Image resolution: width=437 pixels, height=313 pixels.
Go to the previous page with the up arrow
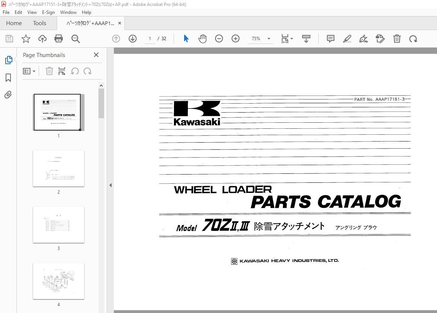tap(116, 39)
